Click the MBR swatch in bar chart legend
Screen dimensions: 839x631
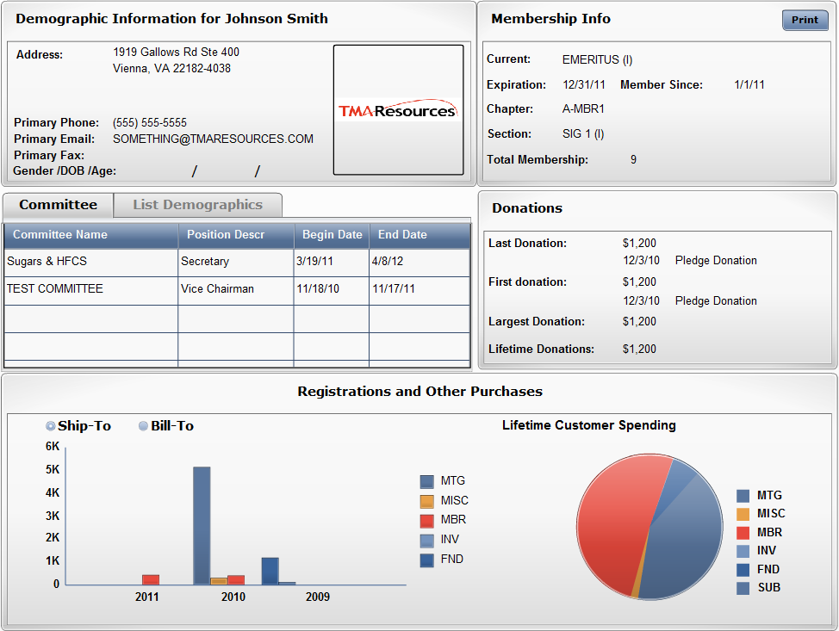click(427, 520)
